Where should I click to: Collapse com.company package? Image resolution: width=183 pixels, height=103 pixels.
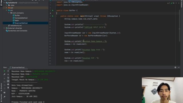pos(9,13)
